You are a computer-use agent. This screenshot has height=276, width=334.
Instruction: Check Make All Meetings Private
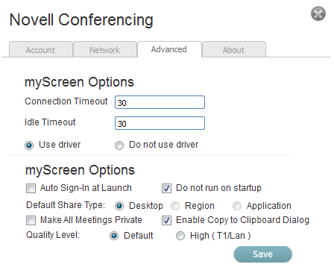tap(31, 221)
